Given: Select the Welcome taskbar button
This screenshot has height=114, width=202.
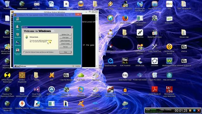Looking at the screenshot, I should 28,66.
